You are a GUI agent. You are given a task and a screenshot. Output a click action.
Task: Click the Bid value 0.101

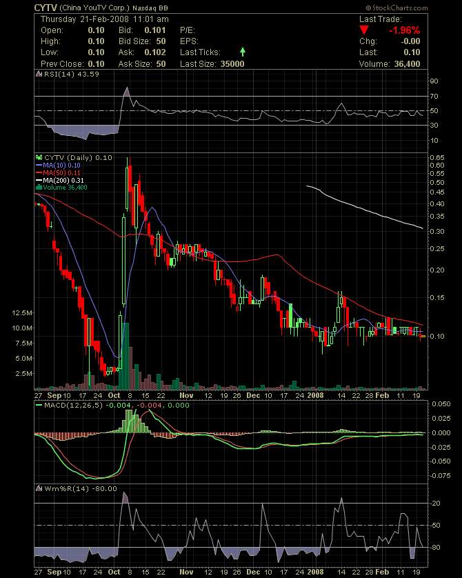(155, 30)
